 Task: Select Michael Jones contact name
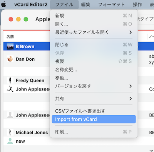pos(32,132)
